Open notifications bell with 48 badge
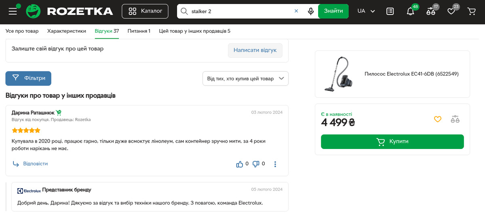This screenshot has width=485, height=214. point(411,11)
